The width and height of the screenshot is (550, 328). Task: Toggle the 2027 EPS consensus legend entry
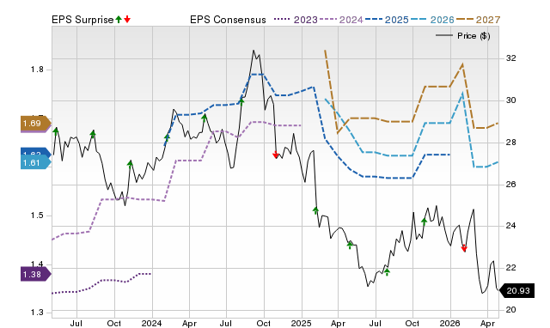click(x=478, y=20)
